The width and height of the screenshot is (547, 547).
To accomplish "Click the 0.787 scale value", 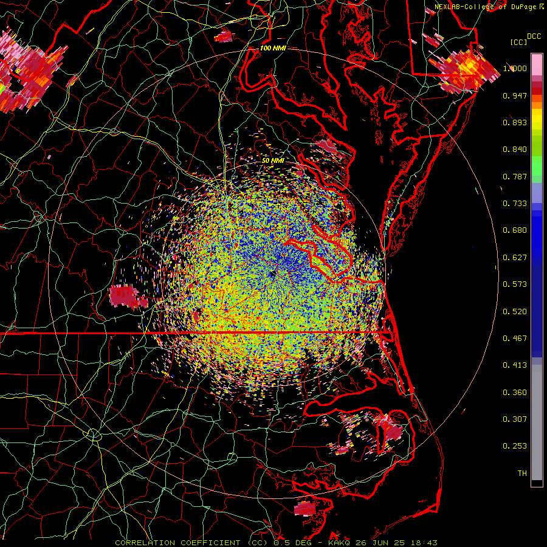I will [515, 176].
